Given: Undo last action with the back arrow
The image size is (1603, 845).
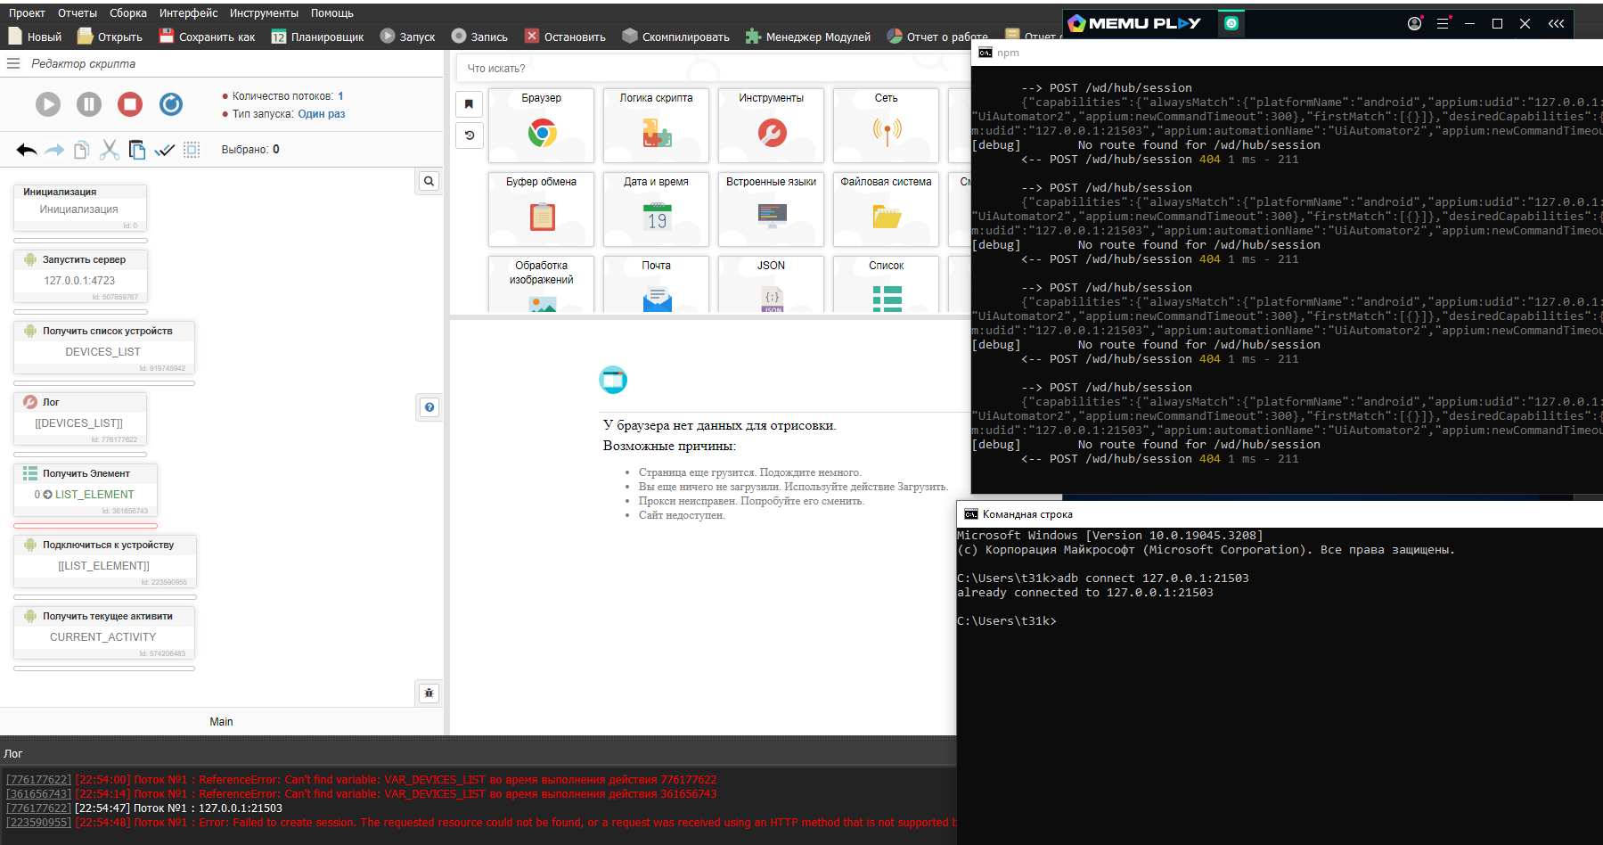Looking at the screenshot, I should (27, 150).
